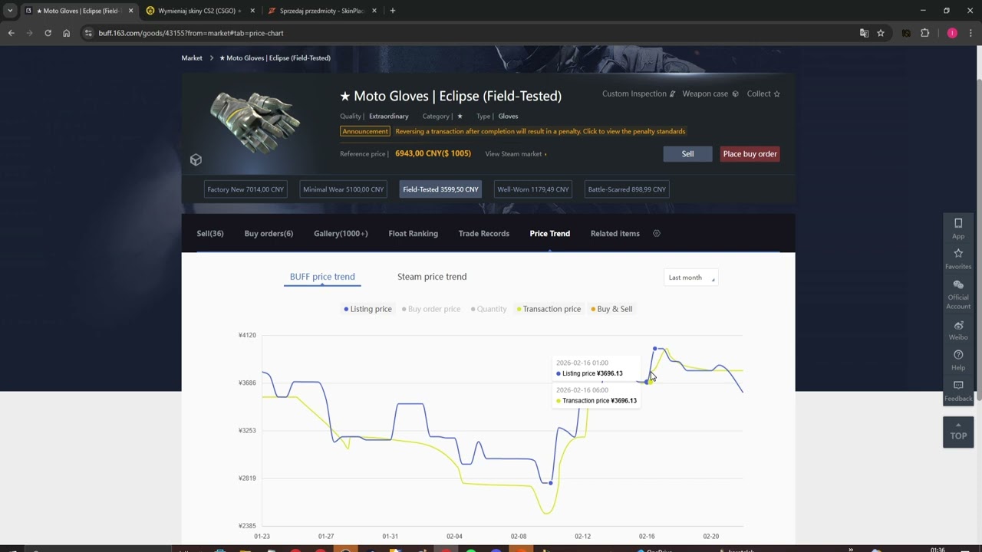Jump back up with the TOP button
The width and height of the screenshot is (982, 552).
click(958, 432)
